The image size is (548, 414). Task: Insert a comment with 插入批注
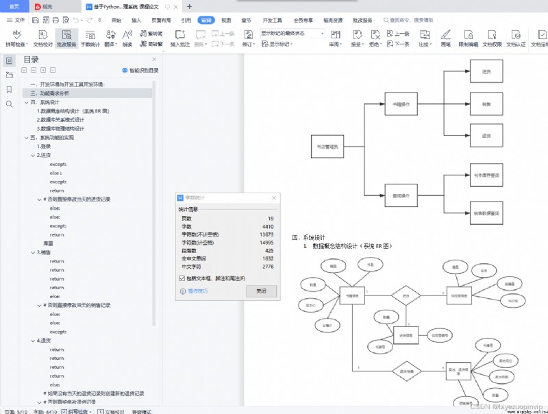(x=180, y=38)
